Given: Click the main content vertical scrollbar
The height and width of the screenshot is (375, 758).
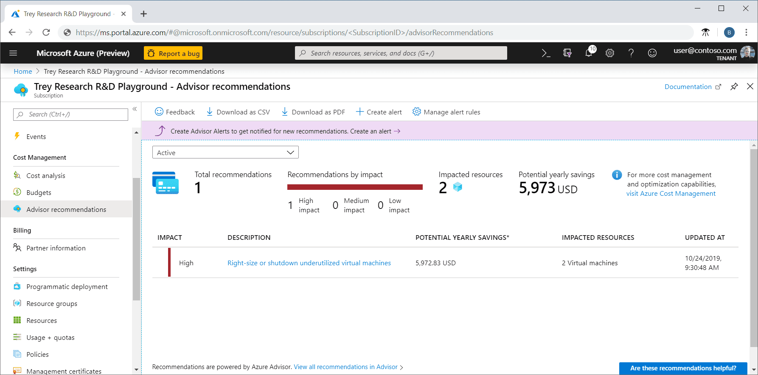Looking at the screenshot, I should 754,247.
